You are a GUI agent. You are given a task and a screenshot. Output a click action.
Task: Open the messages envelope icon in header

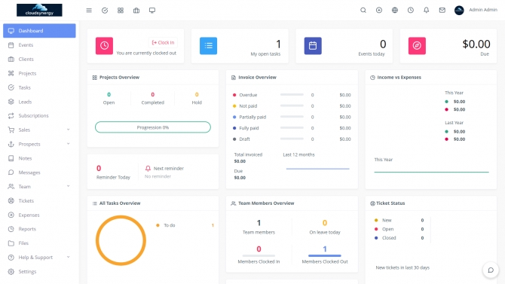pyautogui.click(x=442, y=11)
